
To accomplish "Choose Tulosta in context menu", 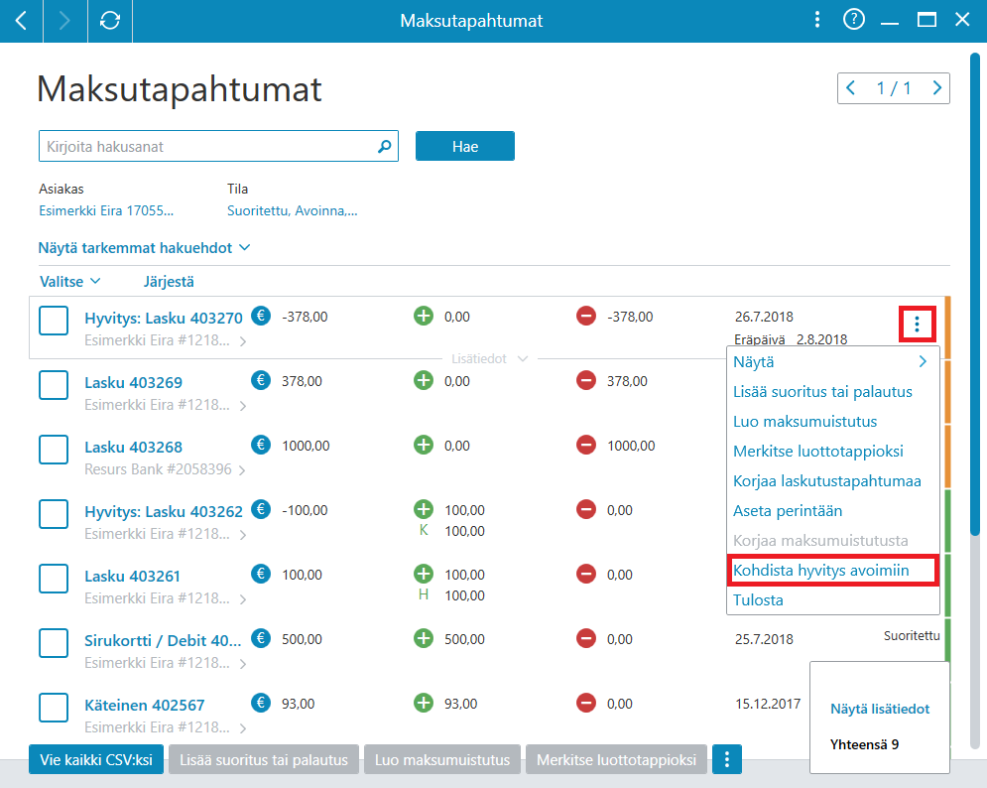I will [758, 600].
